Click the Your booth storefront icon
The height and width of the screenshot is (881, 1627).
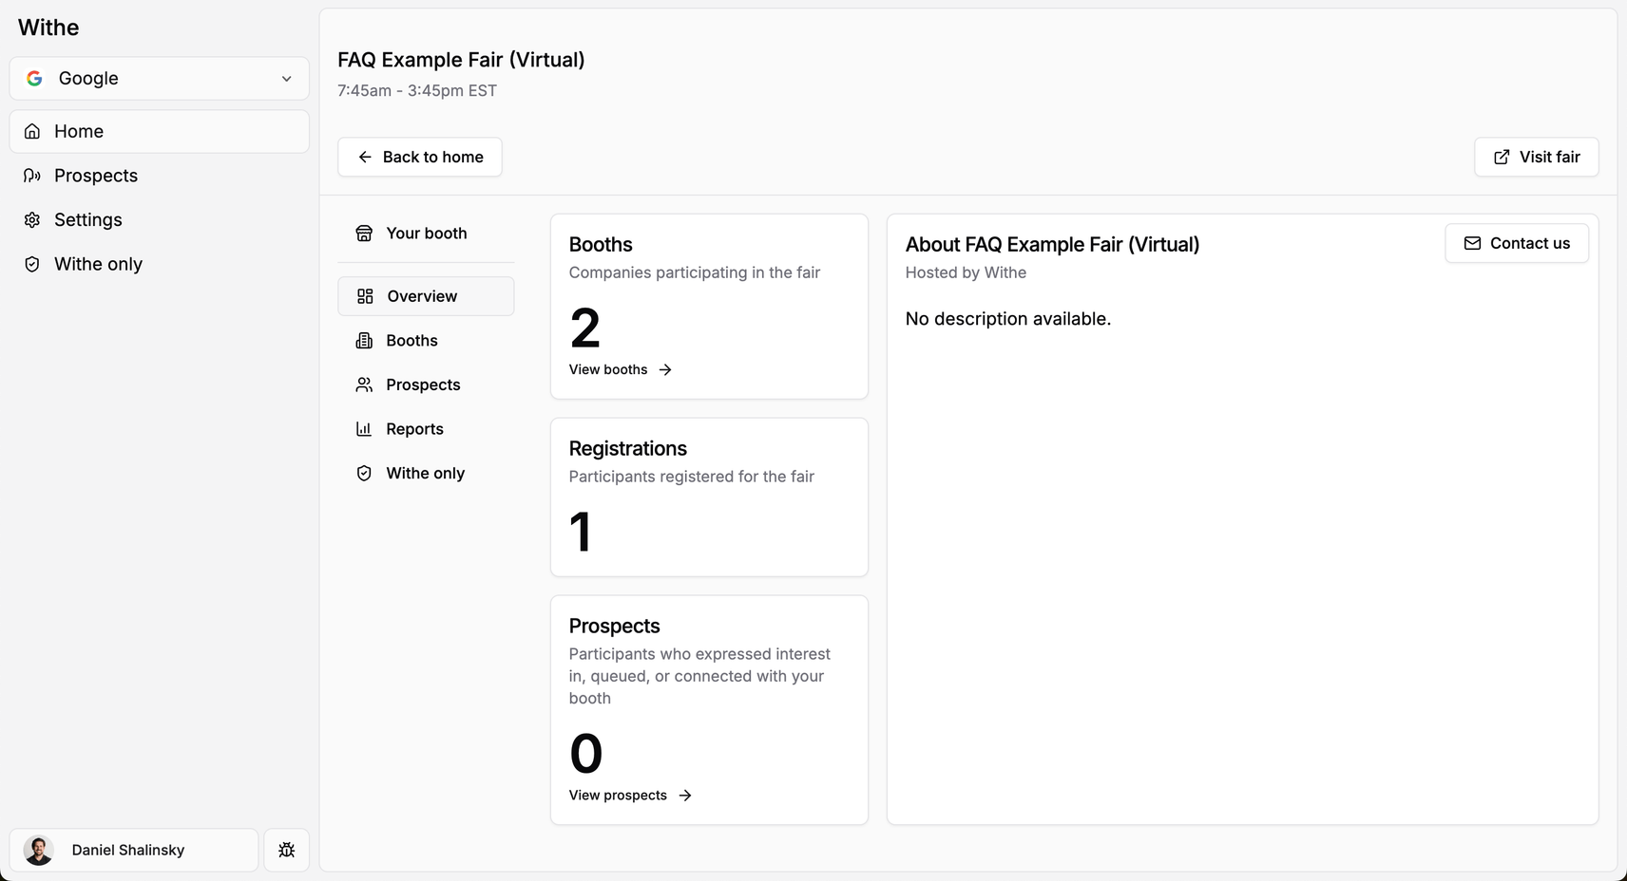pos(364,234)
